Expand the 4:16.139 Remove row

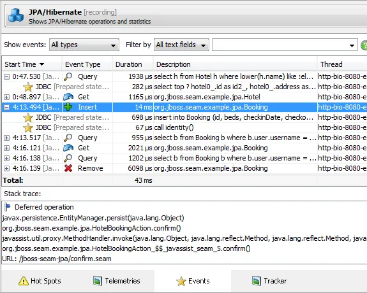click(x=7, y=168)
